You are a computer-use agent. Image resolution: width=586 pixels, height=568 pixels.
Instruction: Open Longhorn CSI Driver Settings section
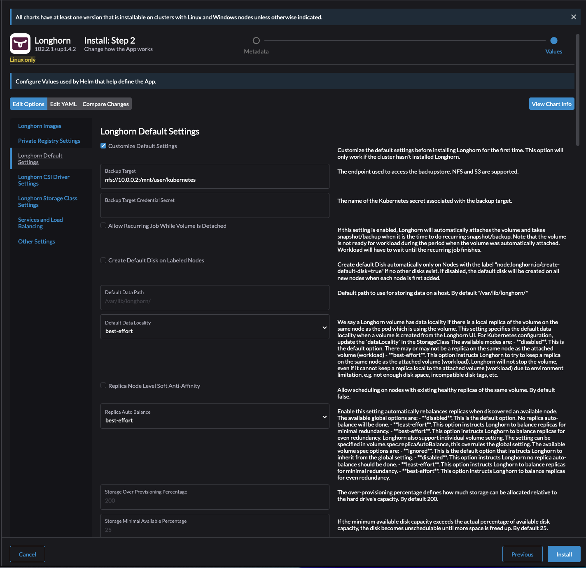(x=44, y=180)
